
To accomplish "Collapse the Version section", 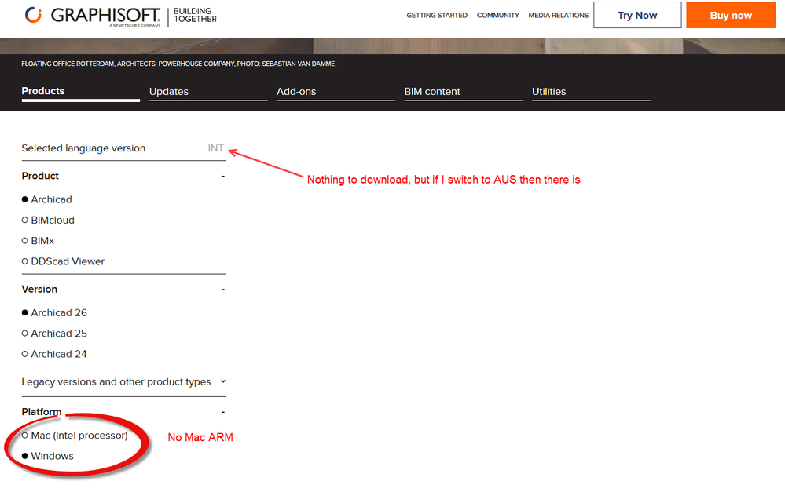I will point(223,290).
